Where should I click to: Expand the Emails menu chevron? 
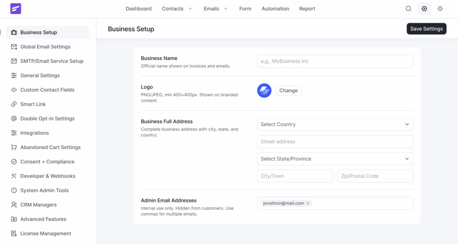(x=226, y=9)
